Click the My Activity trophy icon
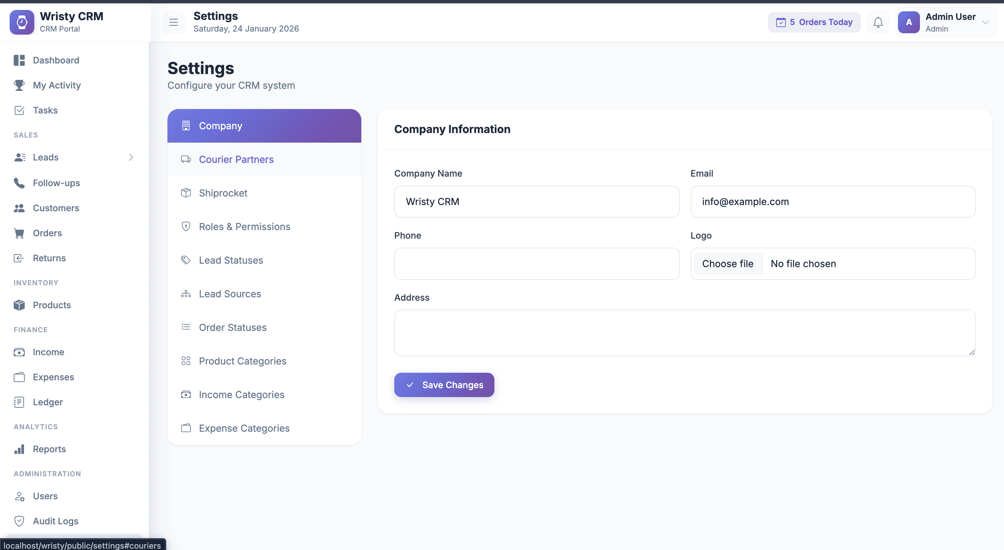This screenshot has width=1004, height=550. (19, 85)
